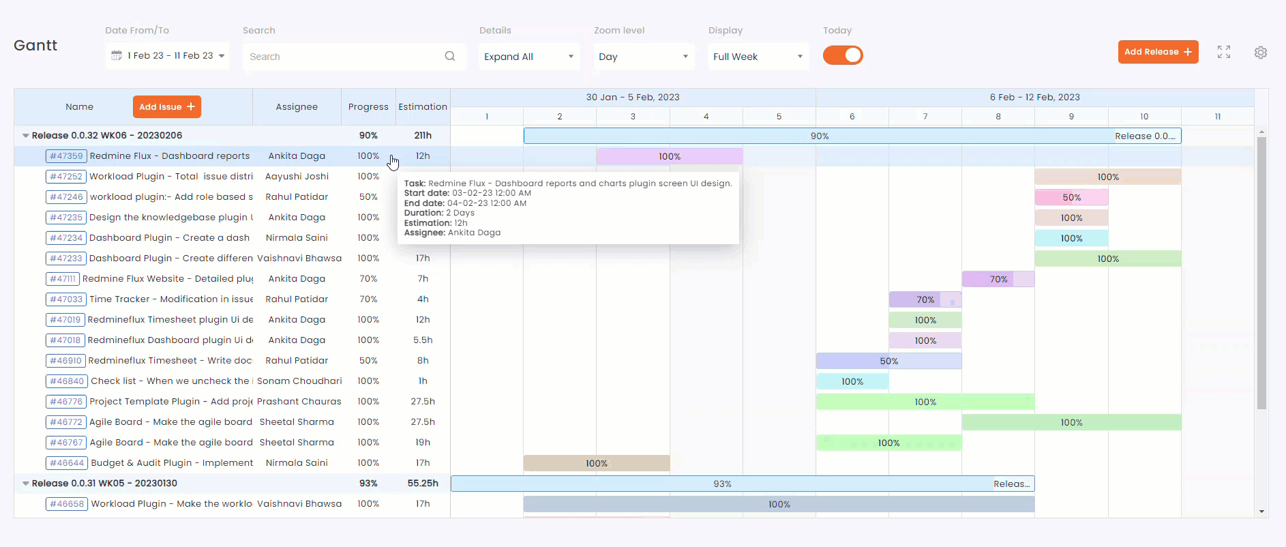Click the 50% bar for issue #46910
1286x547 pixels.
coord(888,361)
